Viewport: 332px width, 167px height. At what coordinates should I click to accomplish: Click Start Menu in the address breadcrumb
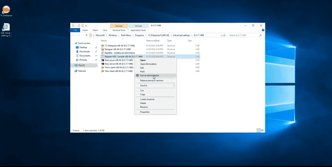[x=126, y=35]
